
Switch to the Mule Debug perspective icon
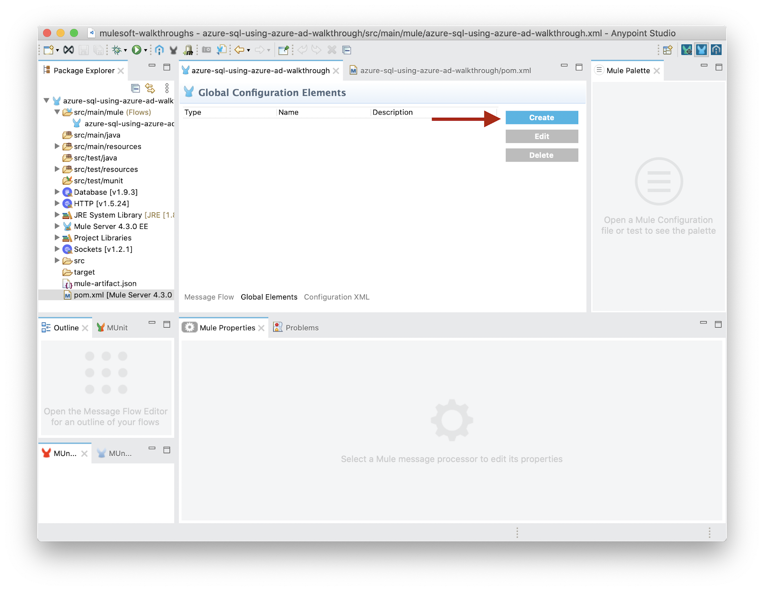click(686, 50)
